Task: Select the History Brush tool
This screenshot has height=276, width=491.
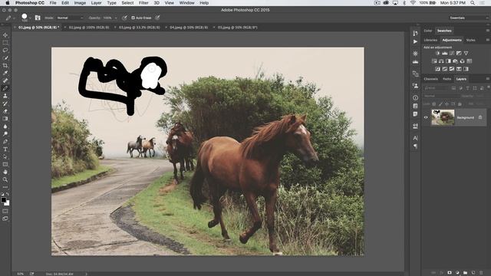Action: 5,103
